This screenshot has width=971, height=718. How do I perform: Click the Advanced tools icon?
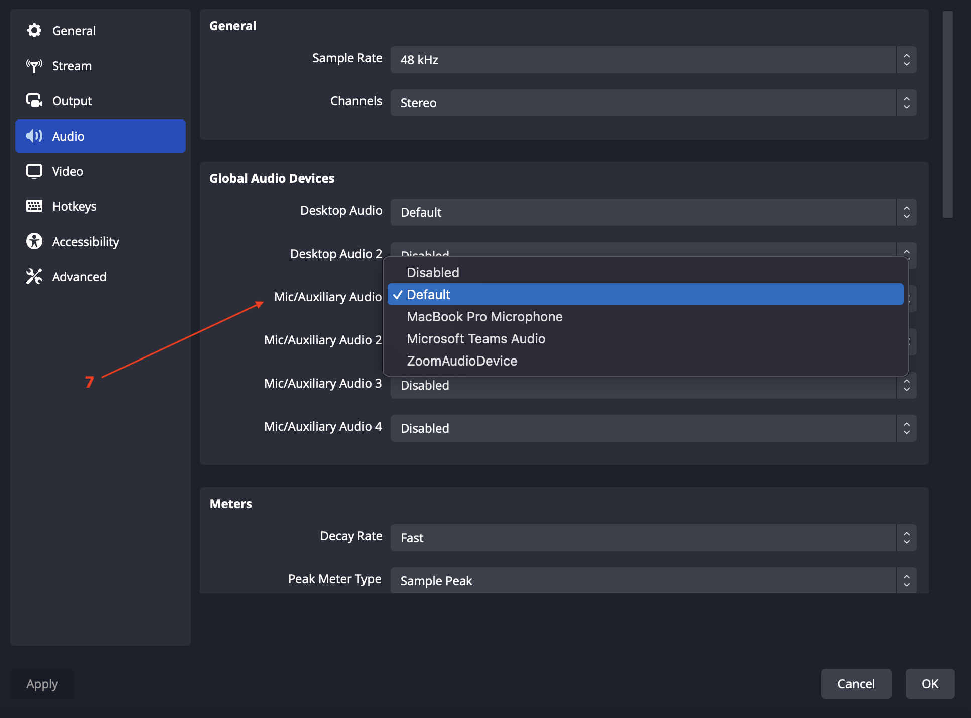(x=34, y=277)
